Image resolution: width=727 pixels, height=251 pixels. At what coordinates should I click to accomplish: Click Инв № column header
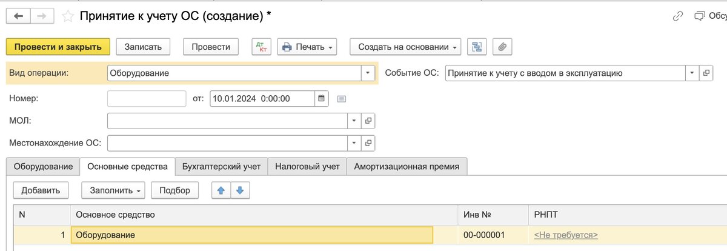tap(493, 215)
